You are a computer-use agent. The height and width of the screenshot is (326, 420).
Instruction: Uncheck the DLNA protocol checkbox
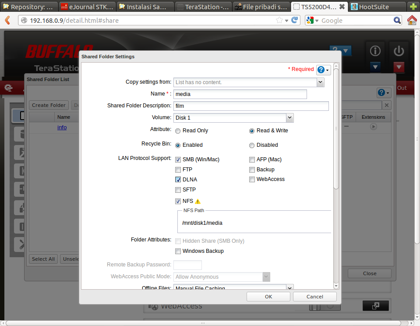178,180
